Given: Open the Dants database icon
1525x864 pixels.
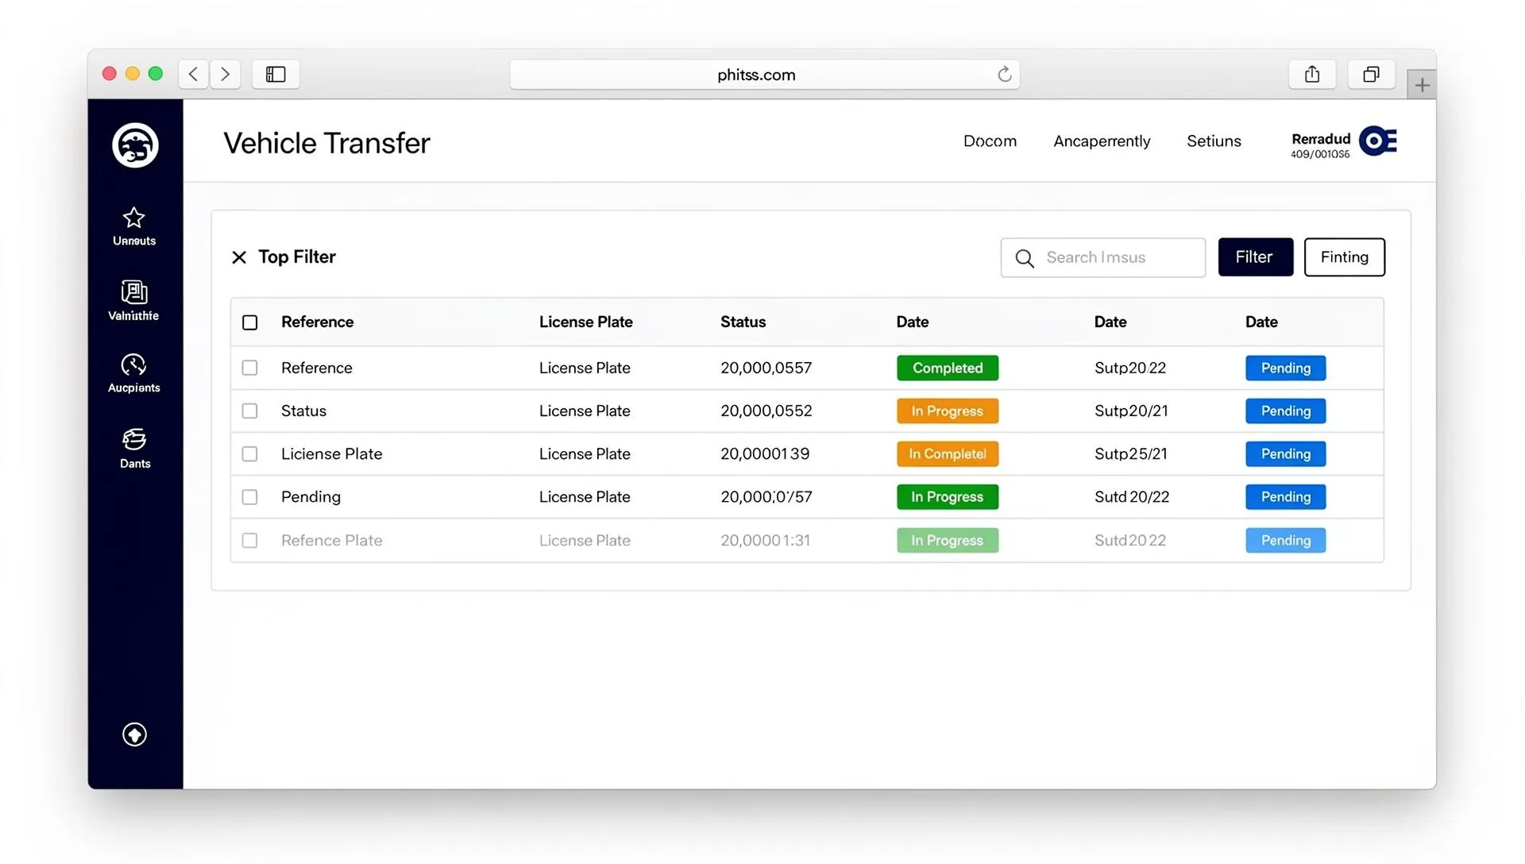Looking at the screenshot, I should tap(134, 439).
